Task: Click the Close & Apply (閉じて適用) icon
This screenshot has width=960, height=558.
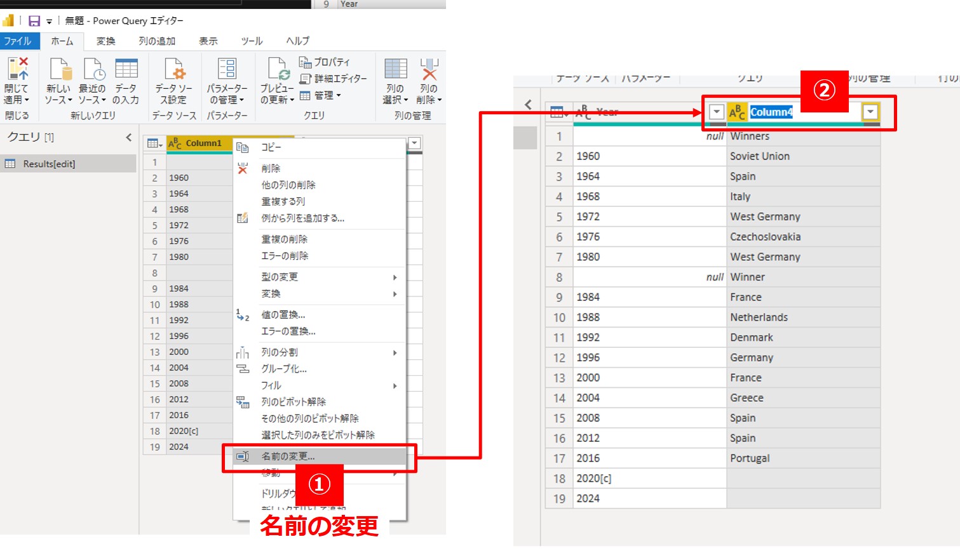Action: [17, 70]
